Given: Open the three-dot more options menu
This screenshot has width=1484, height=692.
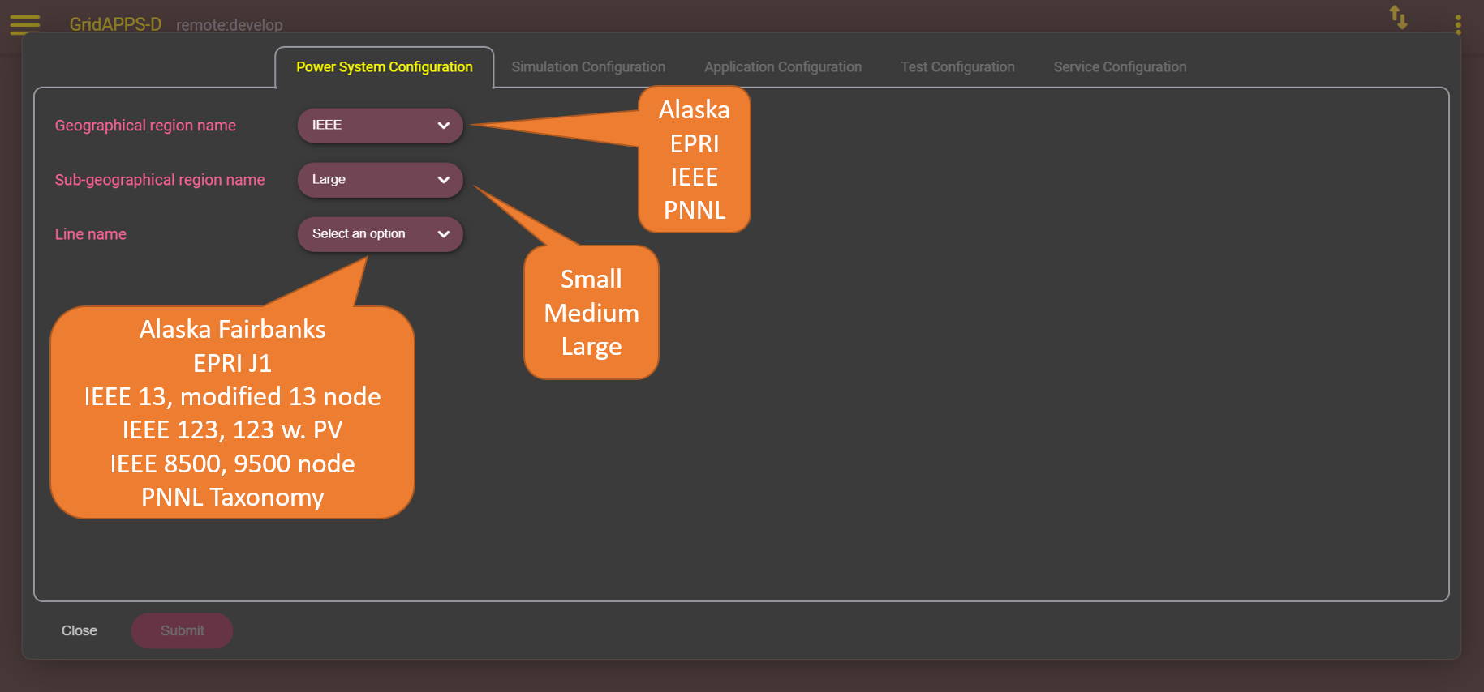Looking at the screenshot, I should 1458,25.
